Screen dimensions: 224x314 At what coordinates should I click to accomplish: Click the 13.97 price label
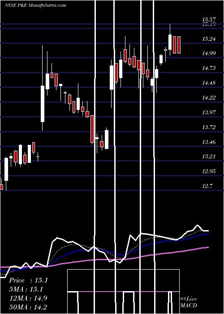coord(209,112)
